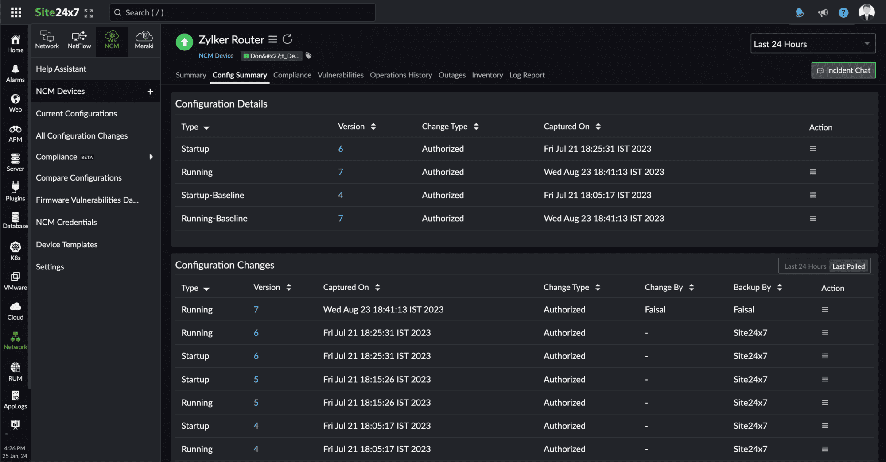This screenshot has height=462, width=886.
Task: Click the Zylker Router refresh icon
Action: pos(288,39)
